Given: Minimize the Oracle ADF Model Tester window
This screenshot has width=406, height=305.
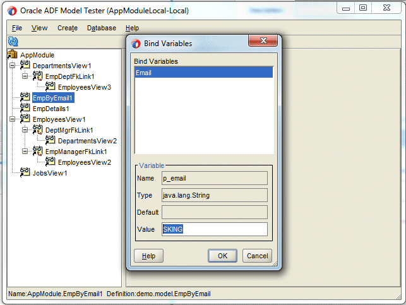Looking at the screenshot, I should click(346, 8).
